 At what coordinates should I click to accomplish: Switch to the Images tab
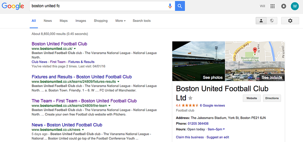81,21
